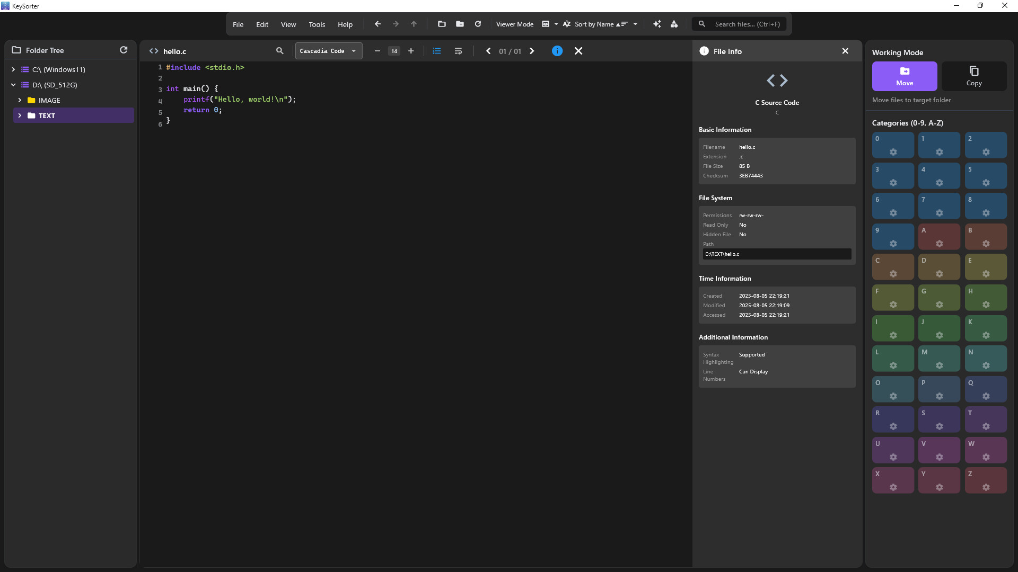Click the funnel filter toolbar icon
Viewport: 1018px width, 572px height.
coord(674,24)
